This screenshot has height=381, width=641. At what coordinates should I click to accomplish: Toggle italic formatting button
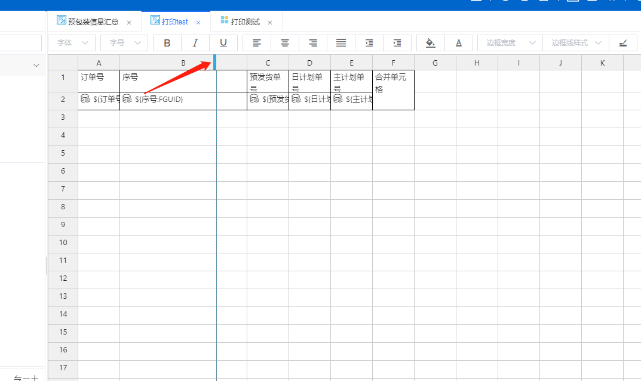[x=195, y=43]
